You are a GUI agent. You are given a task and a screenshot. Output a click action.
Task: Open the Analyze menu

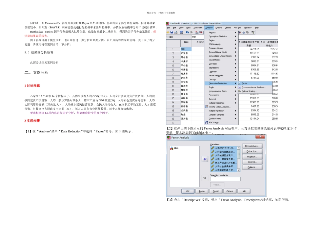pyautogui.click(x=209, y=28)
